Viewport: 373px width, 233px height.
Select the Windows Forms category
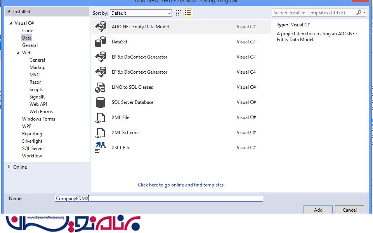(x=38, y=119)
